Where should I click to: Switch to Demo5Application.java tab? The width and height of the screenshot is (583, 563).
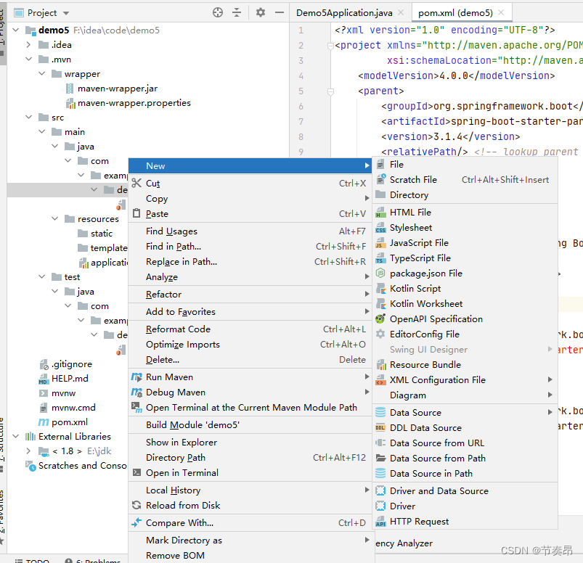click(x=344, y=13)
